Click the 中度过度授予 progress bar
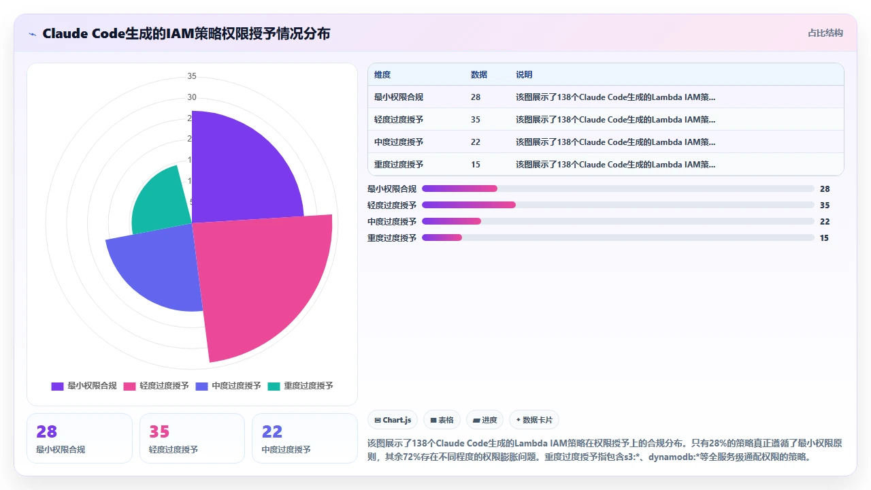Screen dimensions: 871x490 point(618,221)
